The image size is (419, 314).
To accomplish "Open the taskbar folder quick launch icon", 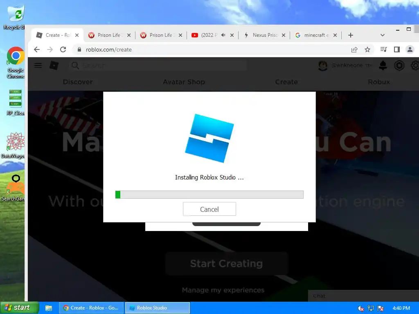I will 49,308.
